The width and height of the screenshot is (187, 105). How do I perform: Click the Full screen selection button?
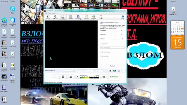click(114, 77)
